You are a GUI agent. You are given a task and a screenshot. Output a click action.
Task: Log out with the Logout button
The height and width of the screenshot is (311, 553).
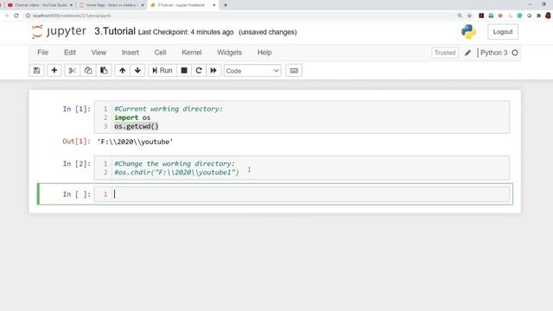[x=503, y=32]
